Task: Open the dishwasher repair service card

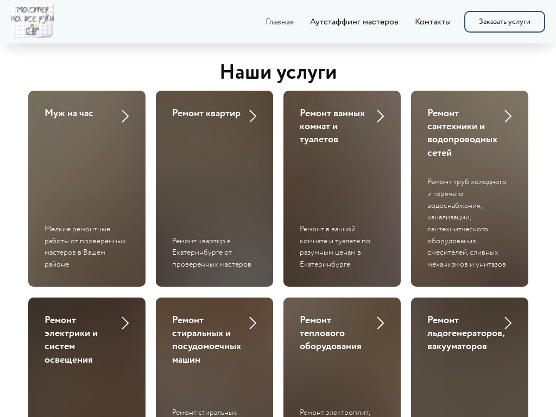Action: pos(214,358)
